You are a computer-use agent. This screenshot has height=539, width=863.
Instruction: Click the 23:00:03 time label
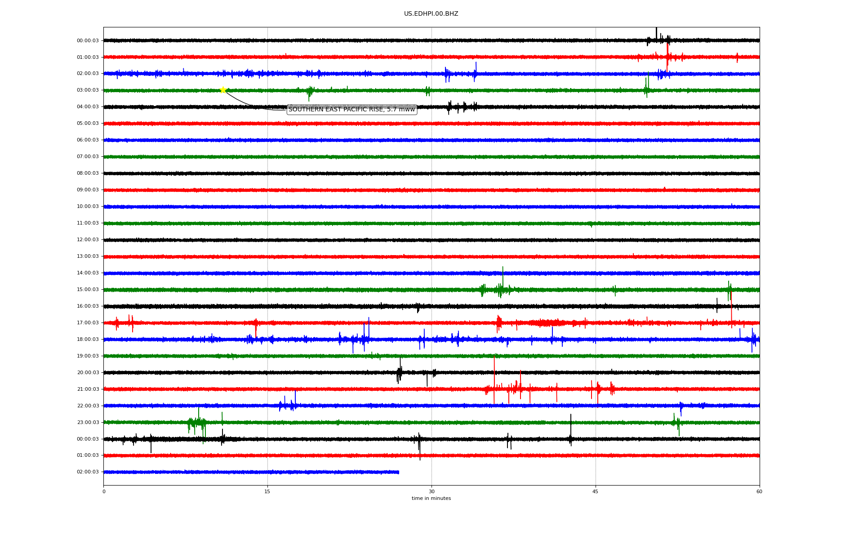(88, 423)
